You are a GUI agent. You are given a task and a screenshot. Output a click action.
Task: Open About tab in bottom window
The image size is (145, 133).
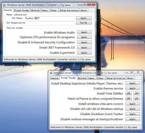(130, 78)
